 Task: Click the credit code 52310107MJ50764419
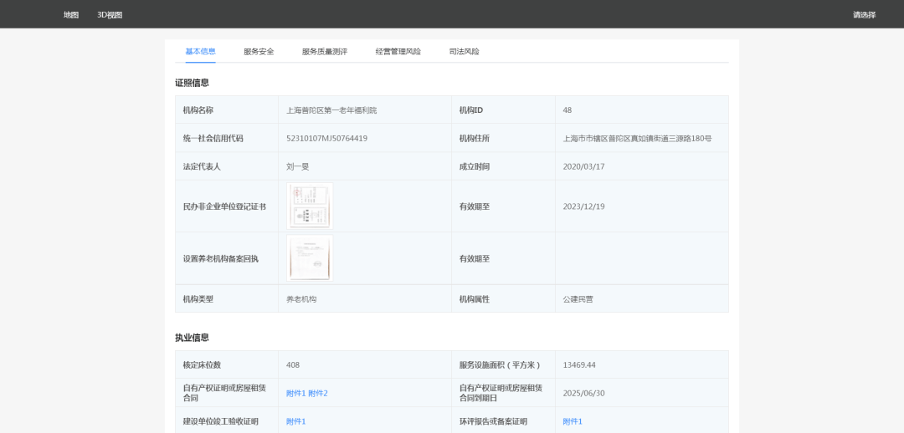point(326,138)
